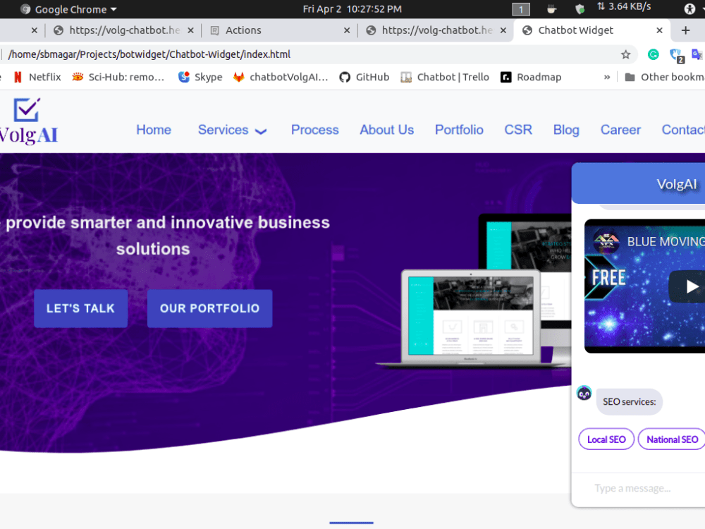Click the LET'S TALK button
705x529 pixels.
[x=80, y=308]
